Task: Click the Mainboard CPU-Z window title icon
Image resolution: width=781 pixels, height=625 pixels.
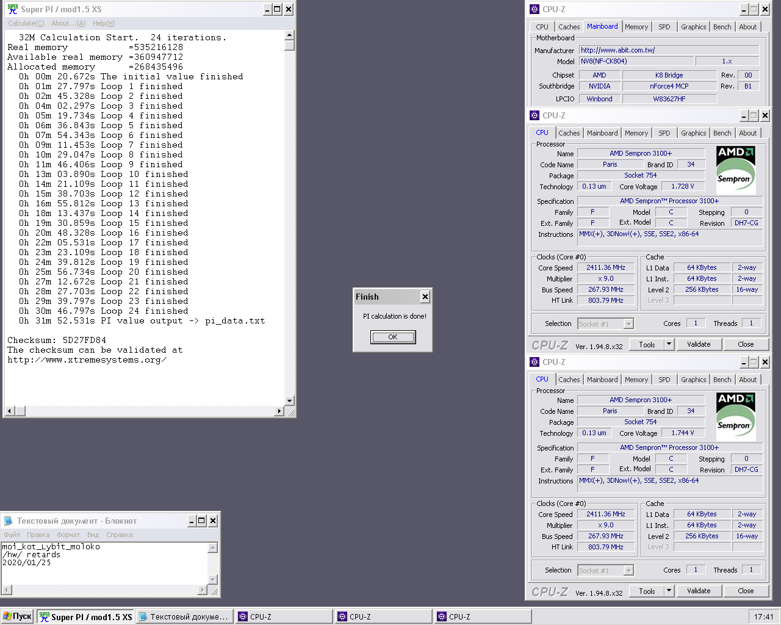Action: tap(534, 9)
